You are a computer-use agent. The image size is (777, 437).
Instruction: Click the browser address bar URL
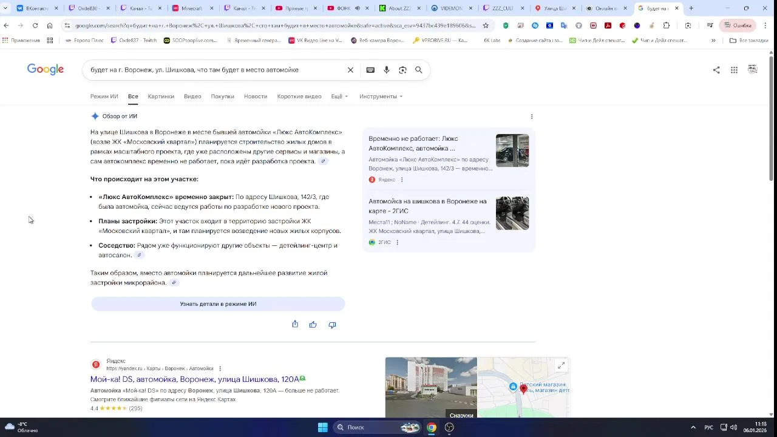coord(276,25)
